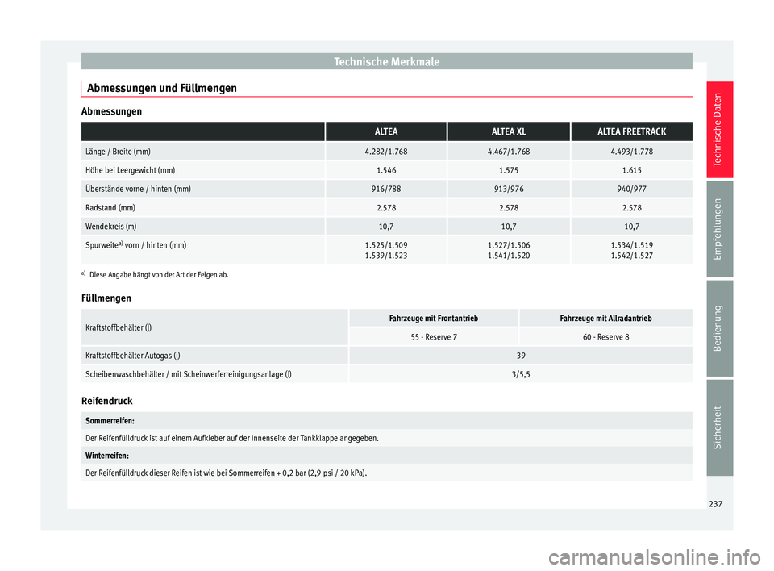The height and width of the screenshot is (571, 774).
Task: Select the overhang value 913/976
Action: pyautogui.click(x=509, y=190)
